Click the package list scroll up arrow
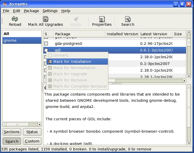The height and width of the screenshot is (153, 194). [x=189, y=32]
